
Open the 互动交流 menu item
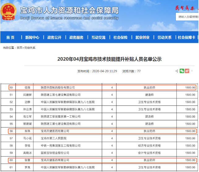(x=98, y=37)
